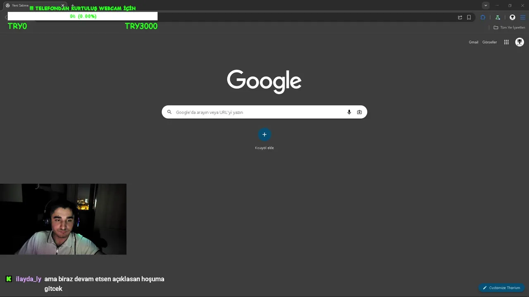Search by image with camera icon
Image resolution: width=529 pixels, height=297 pixels.
point(359,112)
